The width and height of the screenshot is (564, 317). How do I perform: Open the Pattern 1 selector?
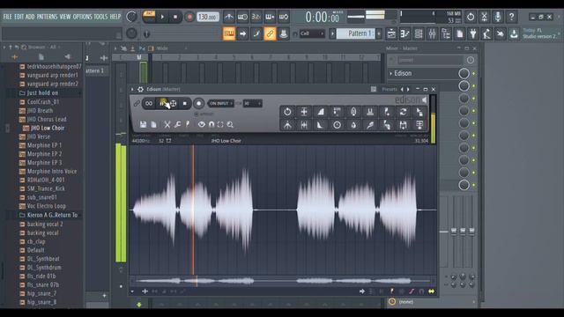pyautogui.click(x=355, y=33)
